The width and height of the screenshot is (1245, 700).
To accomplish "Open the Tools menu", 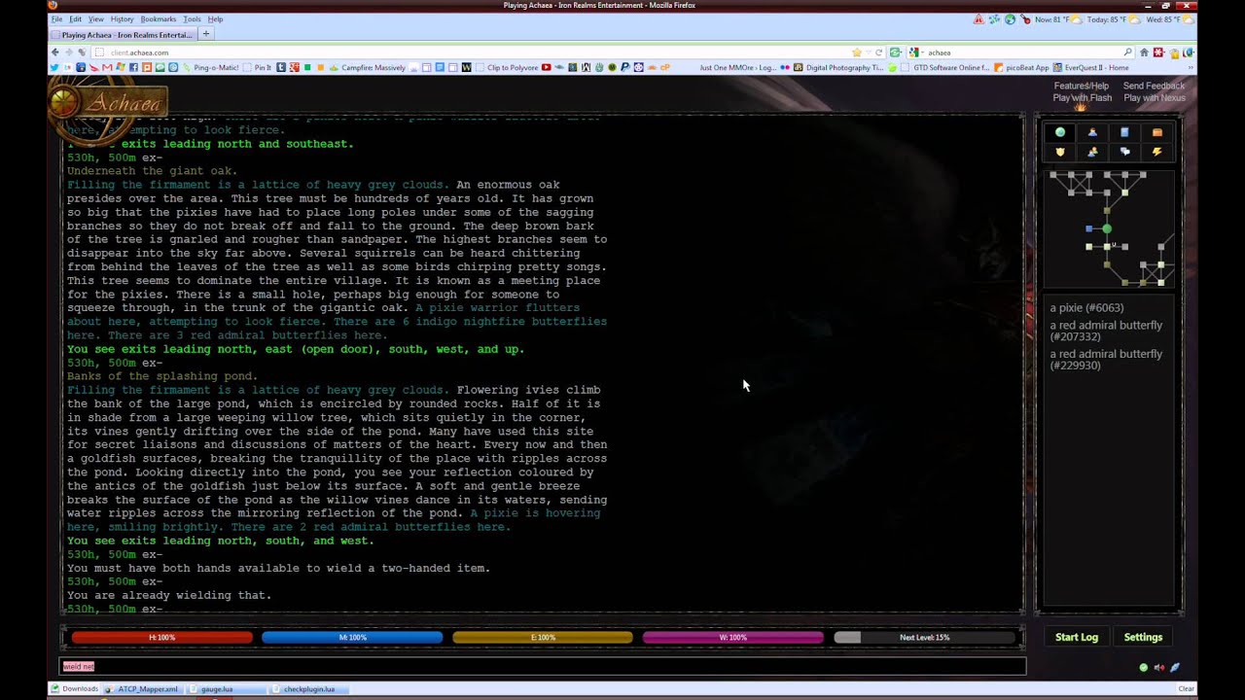I will pyautogui.click(x=192, y=18).
